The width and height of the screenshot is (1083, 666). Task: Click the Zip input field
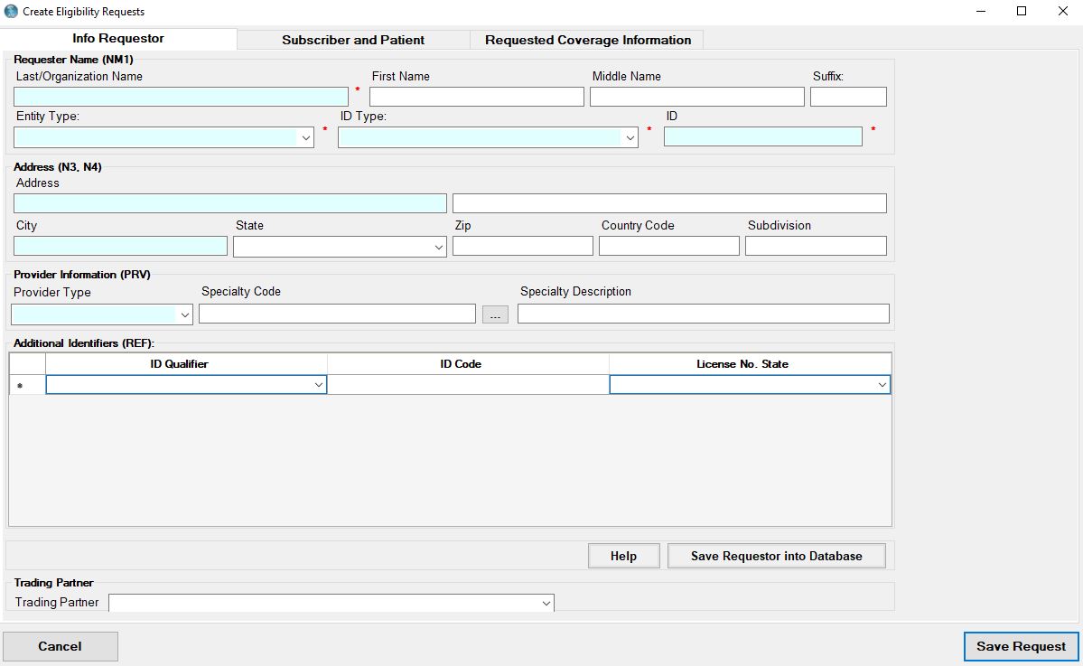pyautogui.click(x=523, y=246)
